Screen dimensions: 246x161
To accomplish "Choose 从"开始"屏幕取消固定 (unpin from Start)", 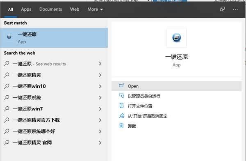I will click(x=176, y=116).
